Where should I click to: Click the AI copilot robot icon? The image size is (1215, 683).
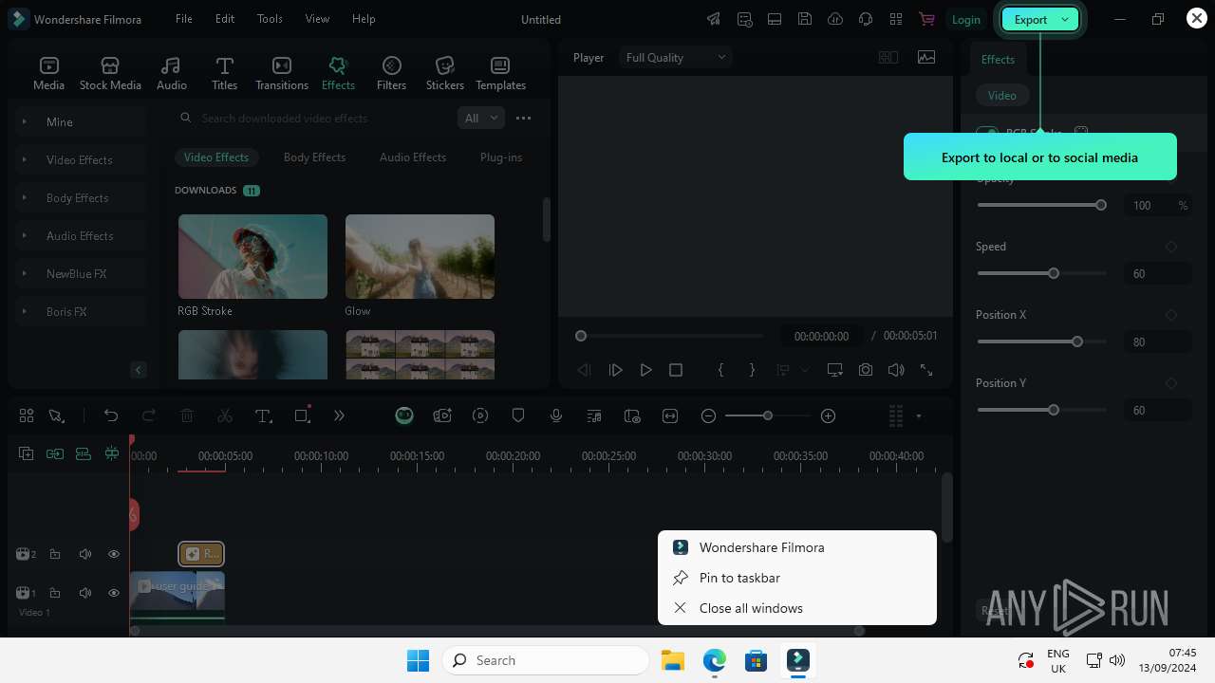pyautogui.click(x=404, y=415)
